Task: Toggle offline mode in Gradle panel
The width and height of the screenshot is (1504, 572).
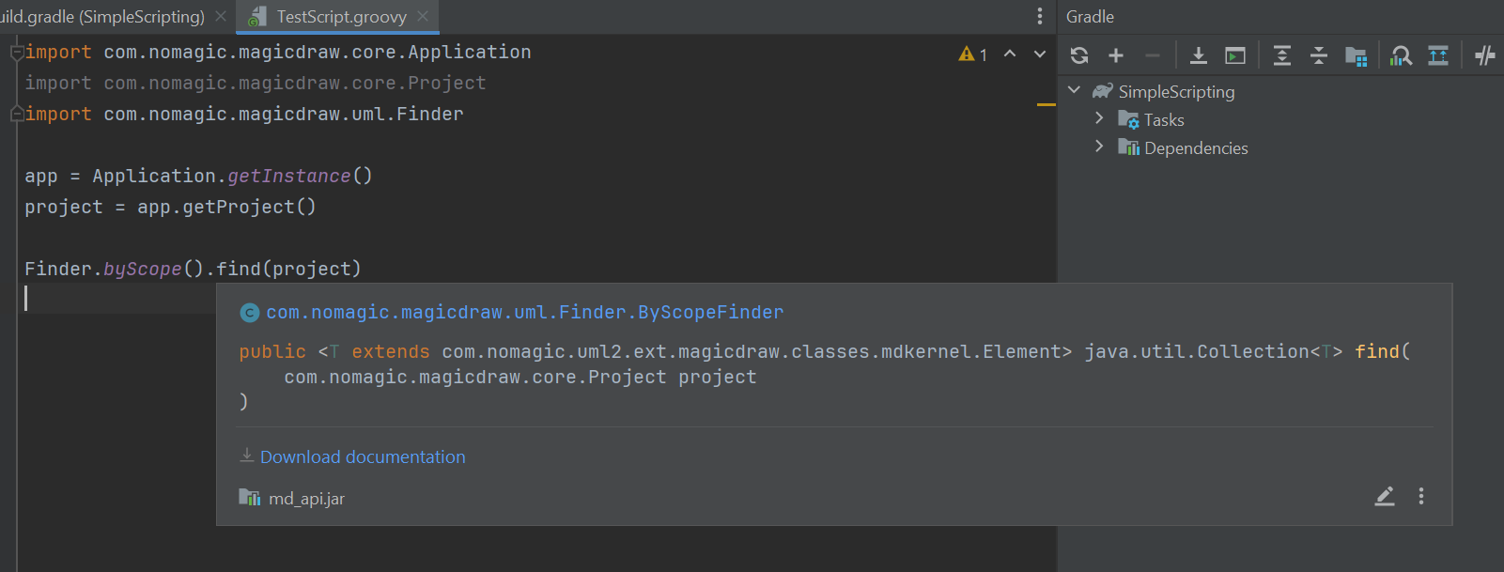Action: tap(1484, 54)
